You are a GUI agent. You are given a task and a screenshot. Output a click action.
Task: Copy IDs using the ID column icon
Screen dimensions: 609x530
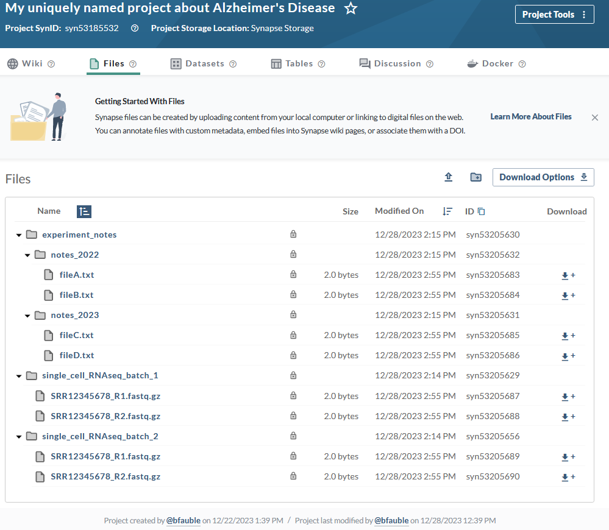point(481,211)
